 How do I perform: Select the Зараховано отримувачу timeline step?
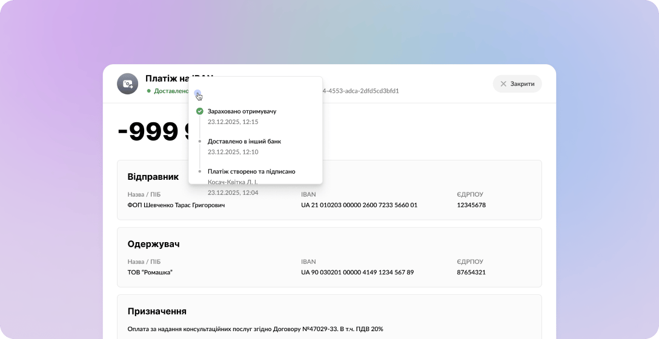click(x=242, y=111)
